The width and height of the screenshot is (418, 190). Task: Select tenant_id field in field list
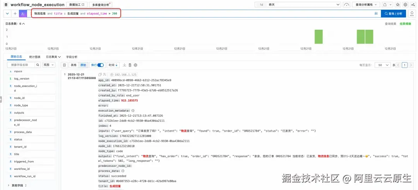[x=20, y=147]
